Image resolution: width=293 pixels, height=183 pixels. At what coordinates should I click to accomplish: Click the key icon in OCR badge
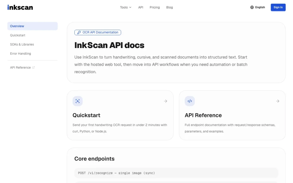79,33
